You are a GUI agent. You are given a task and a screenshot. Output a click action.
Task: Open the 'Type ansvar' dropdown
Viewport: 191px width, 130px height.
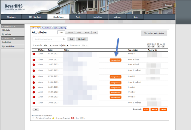85,45
